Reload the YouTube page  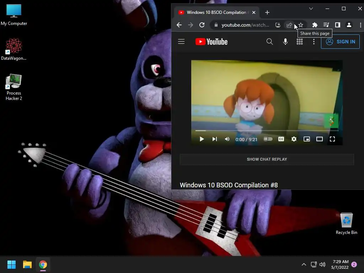tap(202, 25)
